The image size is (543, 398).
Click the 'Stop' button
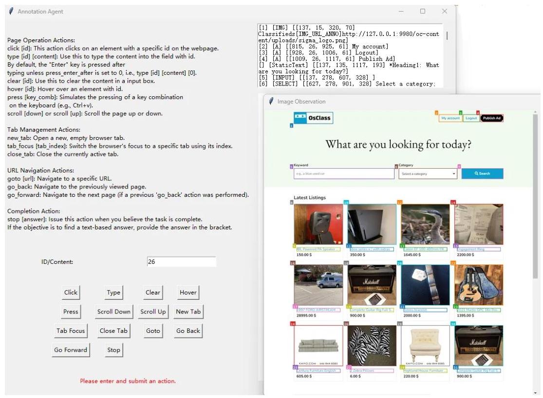(x=113, y=350)
